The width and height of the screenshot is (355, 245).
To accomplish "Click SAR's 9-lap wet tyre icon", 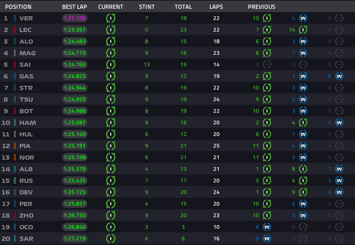I will pyautogui.click(x=267, y=239).
